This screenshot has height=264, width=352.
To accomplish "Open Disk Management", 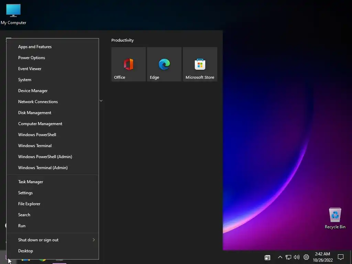I will point(53,113).
